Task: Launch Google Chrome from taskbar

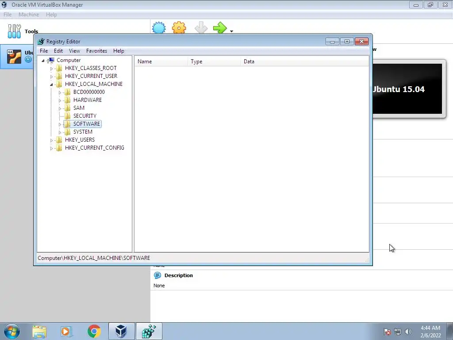Action: click(x=94, y=331)
